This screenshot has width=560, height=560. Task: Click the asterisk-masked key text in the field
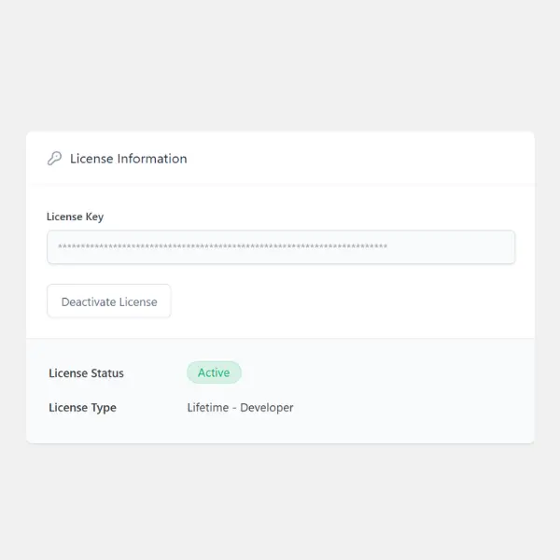click(222, 248)
